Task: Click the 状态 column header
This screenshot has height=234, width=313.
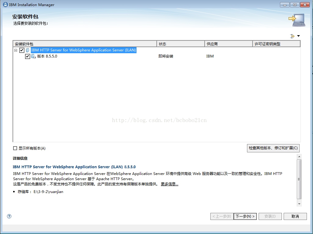Action: (181, 44)
